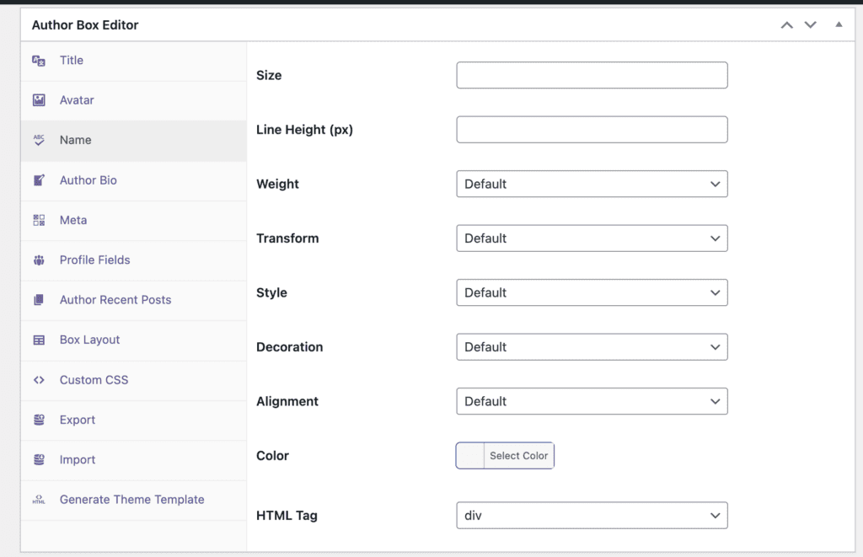Screen dimensions: 863x557
Task: Open the Alignment dropdown
Action: point(592,401)
